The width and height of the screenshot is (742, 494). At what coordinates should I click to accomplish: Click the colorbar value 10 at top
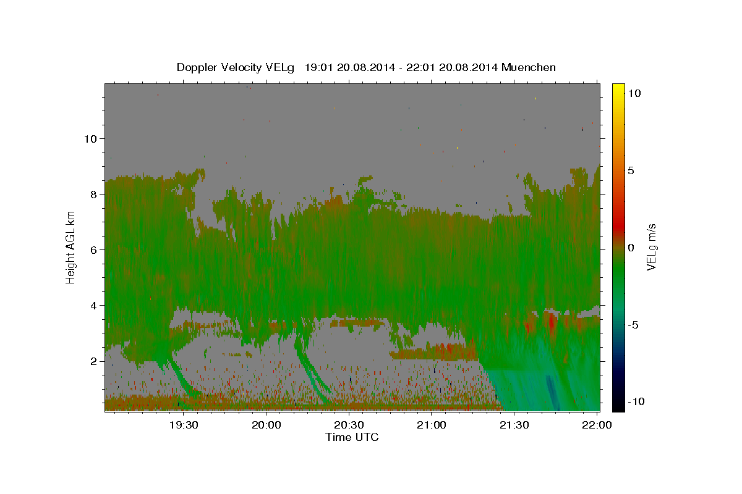point(634,93)
